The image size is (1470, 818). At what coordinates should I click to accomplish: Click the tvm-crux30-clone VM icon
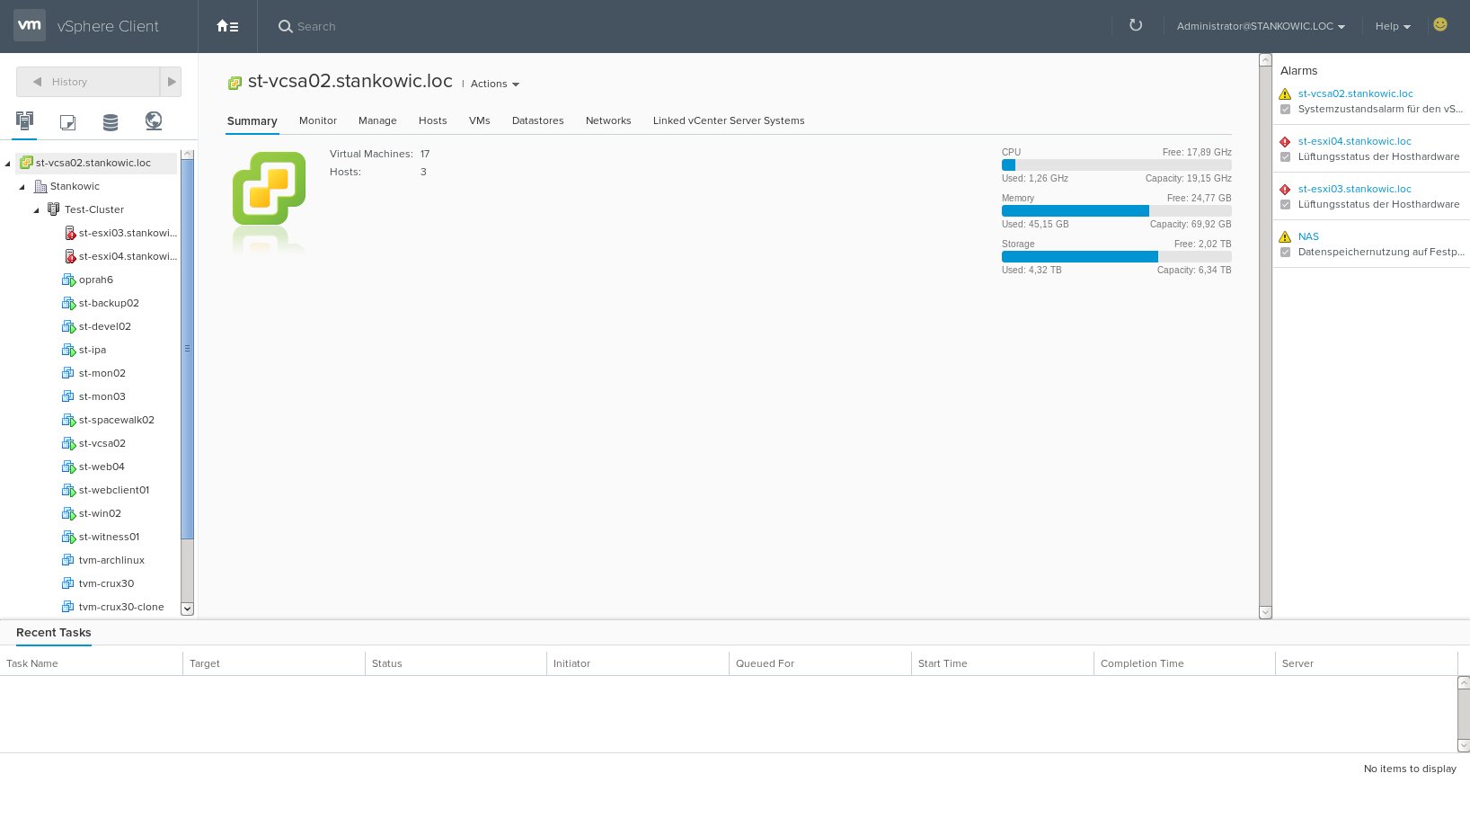(x=67, y=607)
